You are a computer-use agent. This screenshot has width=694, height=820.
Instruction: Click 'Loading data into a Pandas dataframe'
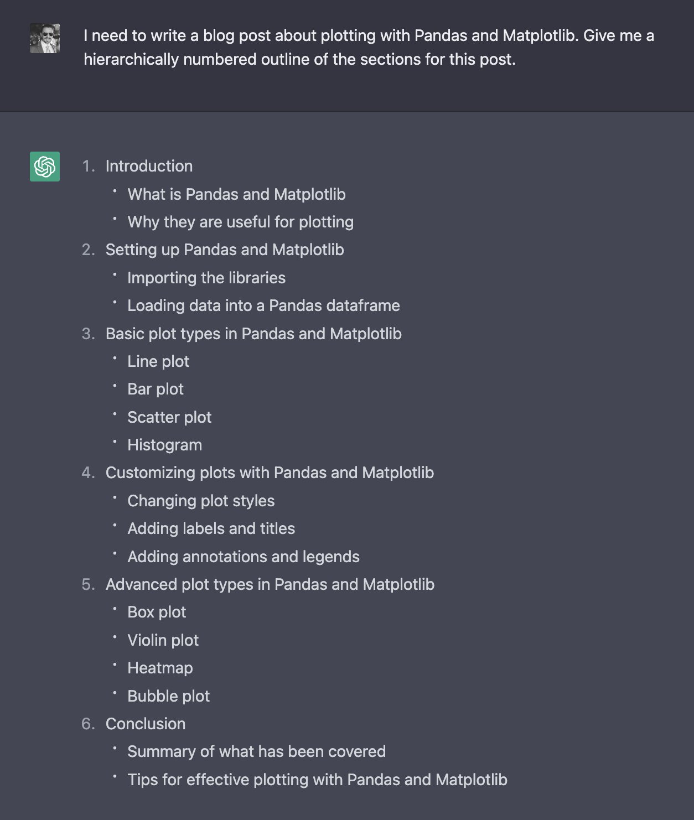coord(263,305)
